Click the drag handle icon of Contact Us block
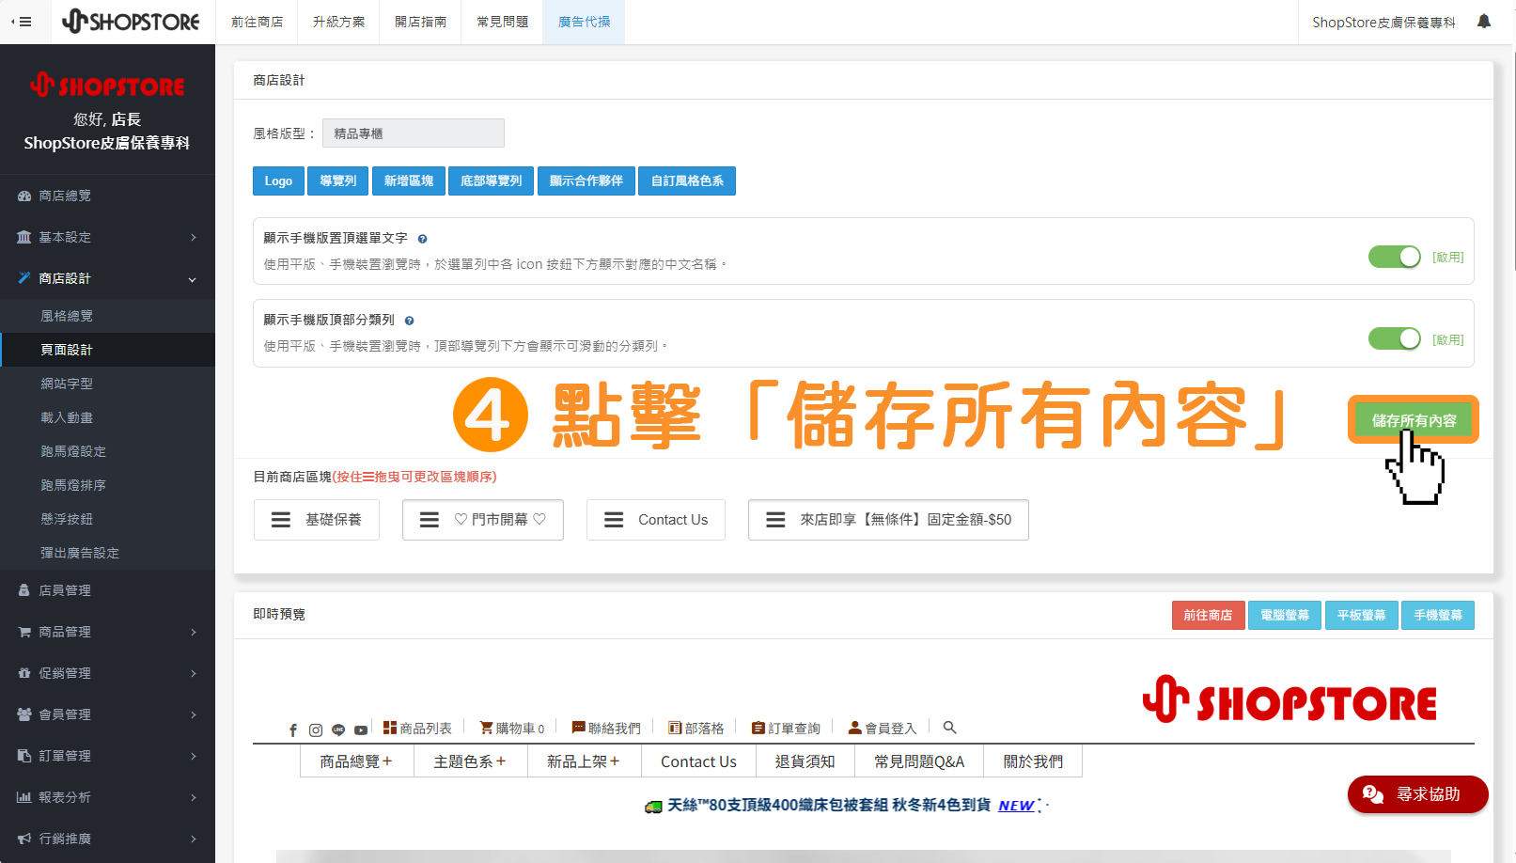Image resolution: width=1516 pixels, height=863 pixels. [614, 520]
